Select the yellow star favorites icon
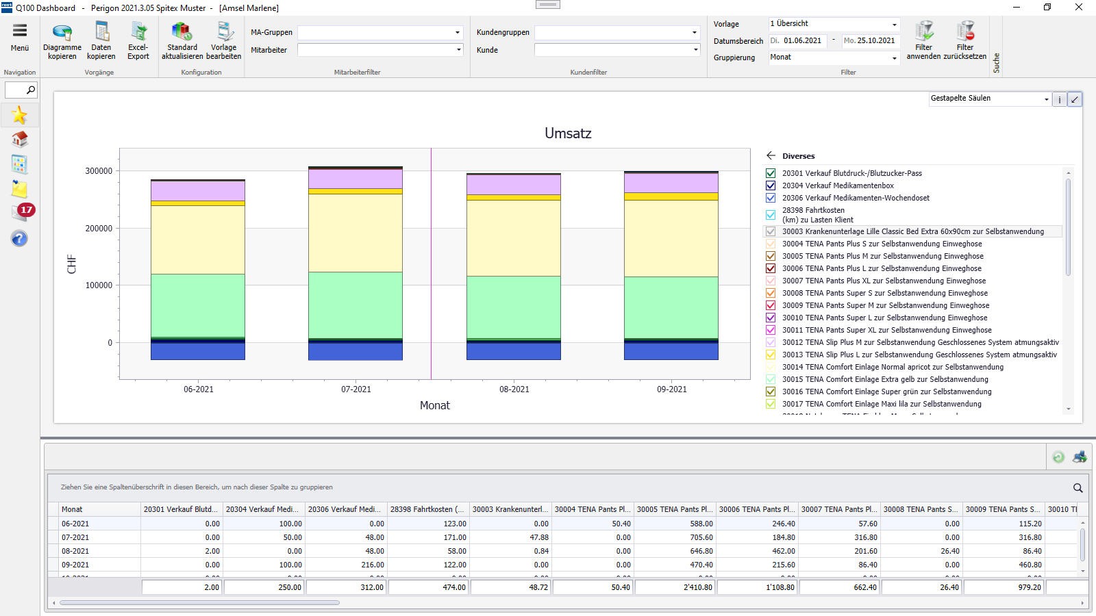 (19, 115)
